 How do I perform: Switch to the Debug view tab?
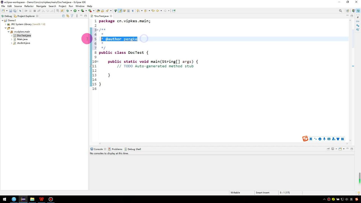[6, 16]
